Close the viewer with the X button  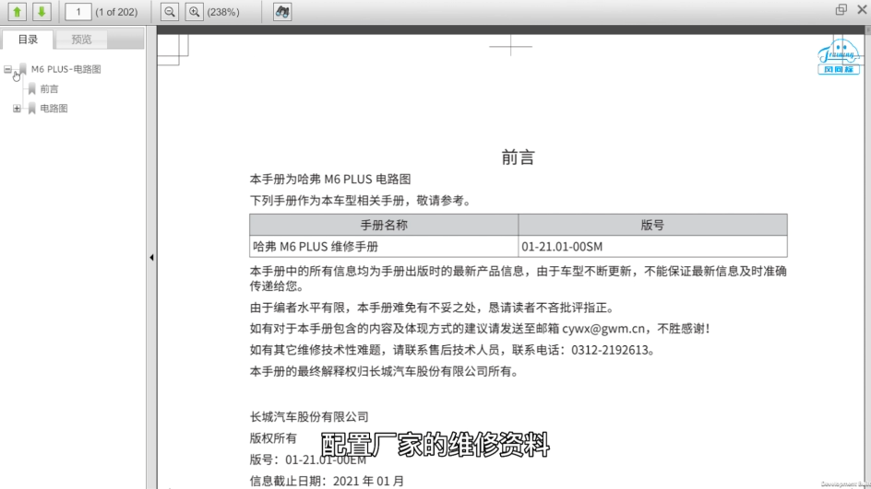pos(862,9)
